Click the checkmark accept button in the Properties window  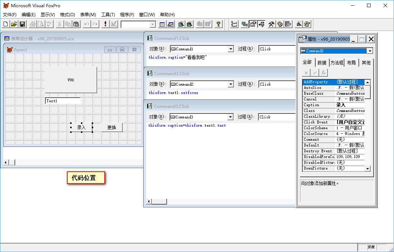tap(314, 73)
